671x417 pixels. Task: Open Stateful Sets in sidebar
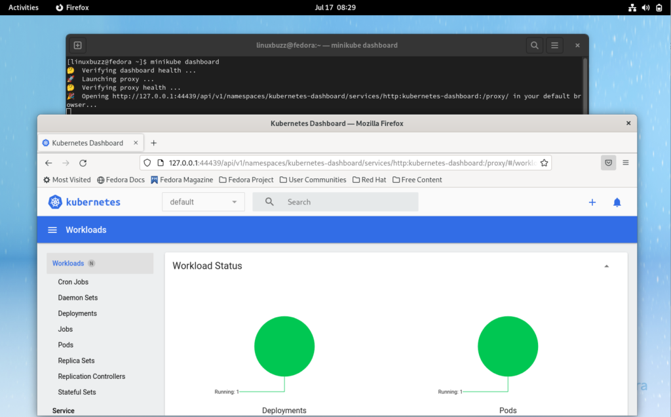point(77,392)
